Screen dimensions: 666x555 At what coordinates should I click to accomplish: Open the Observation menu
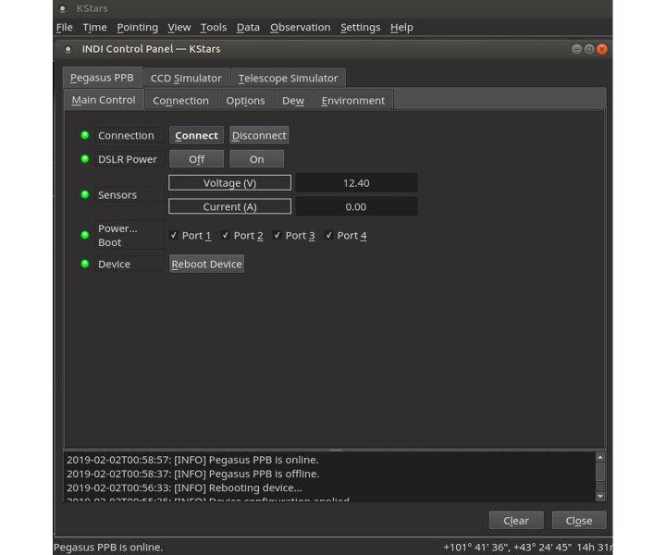click(x=300, y=28)
